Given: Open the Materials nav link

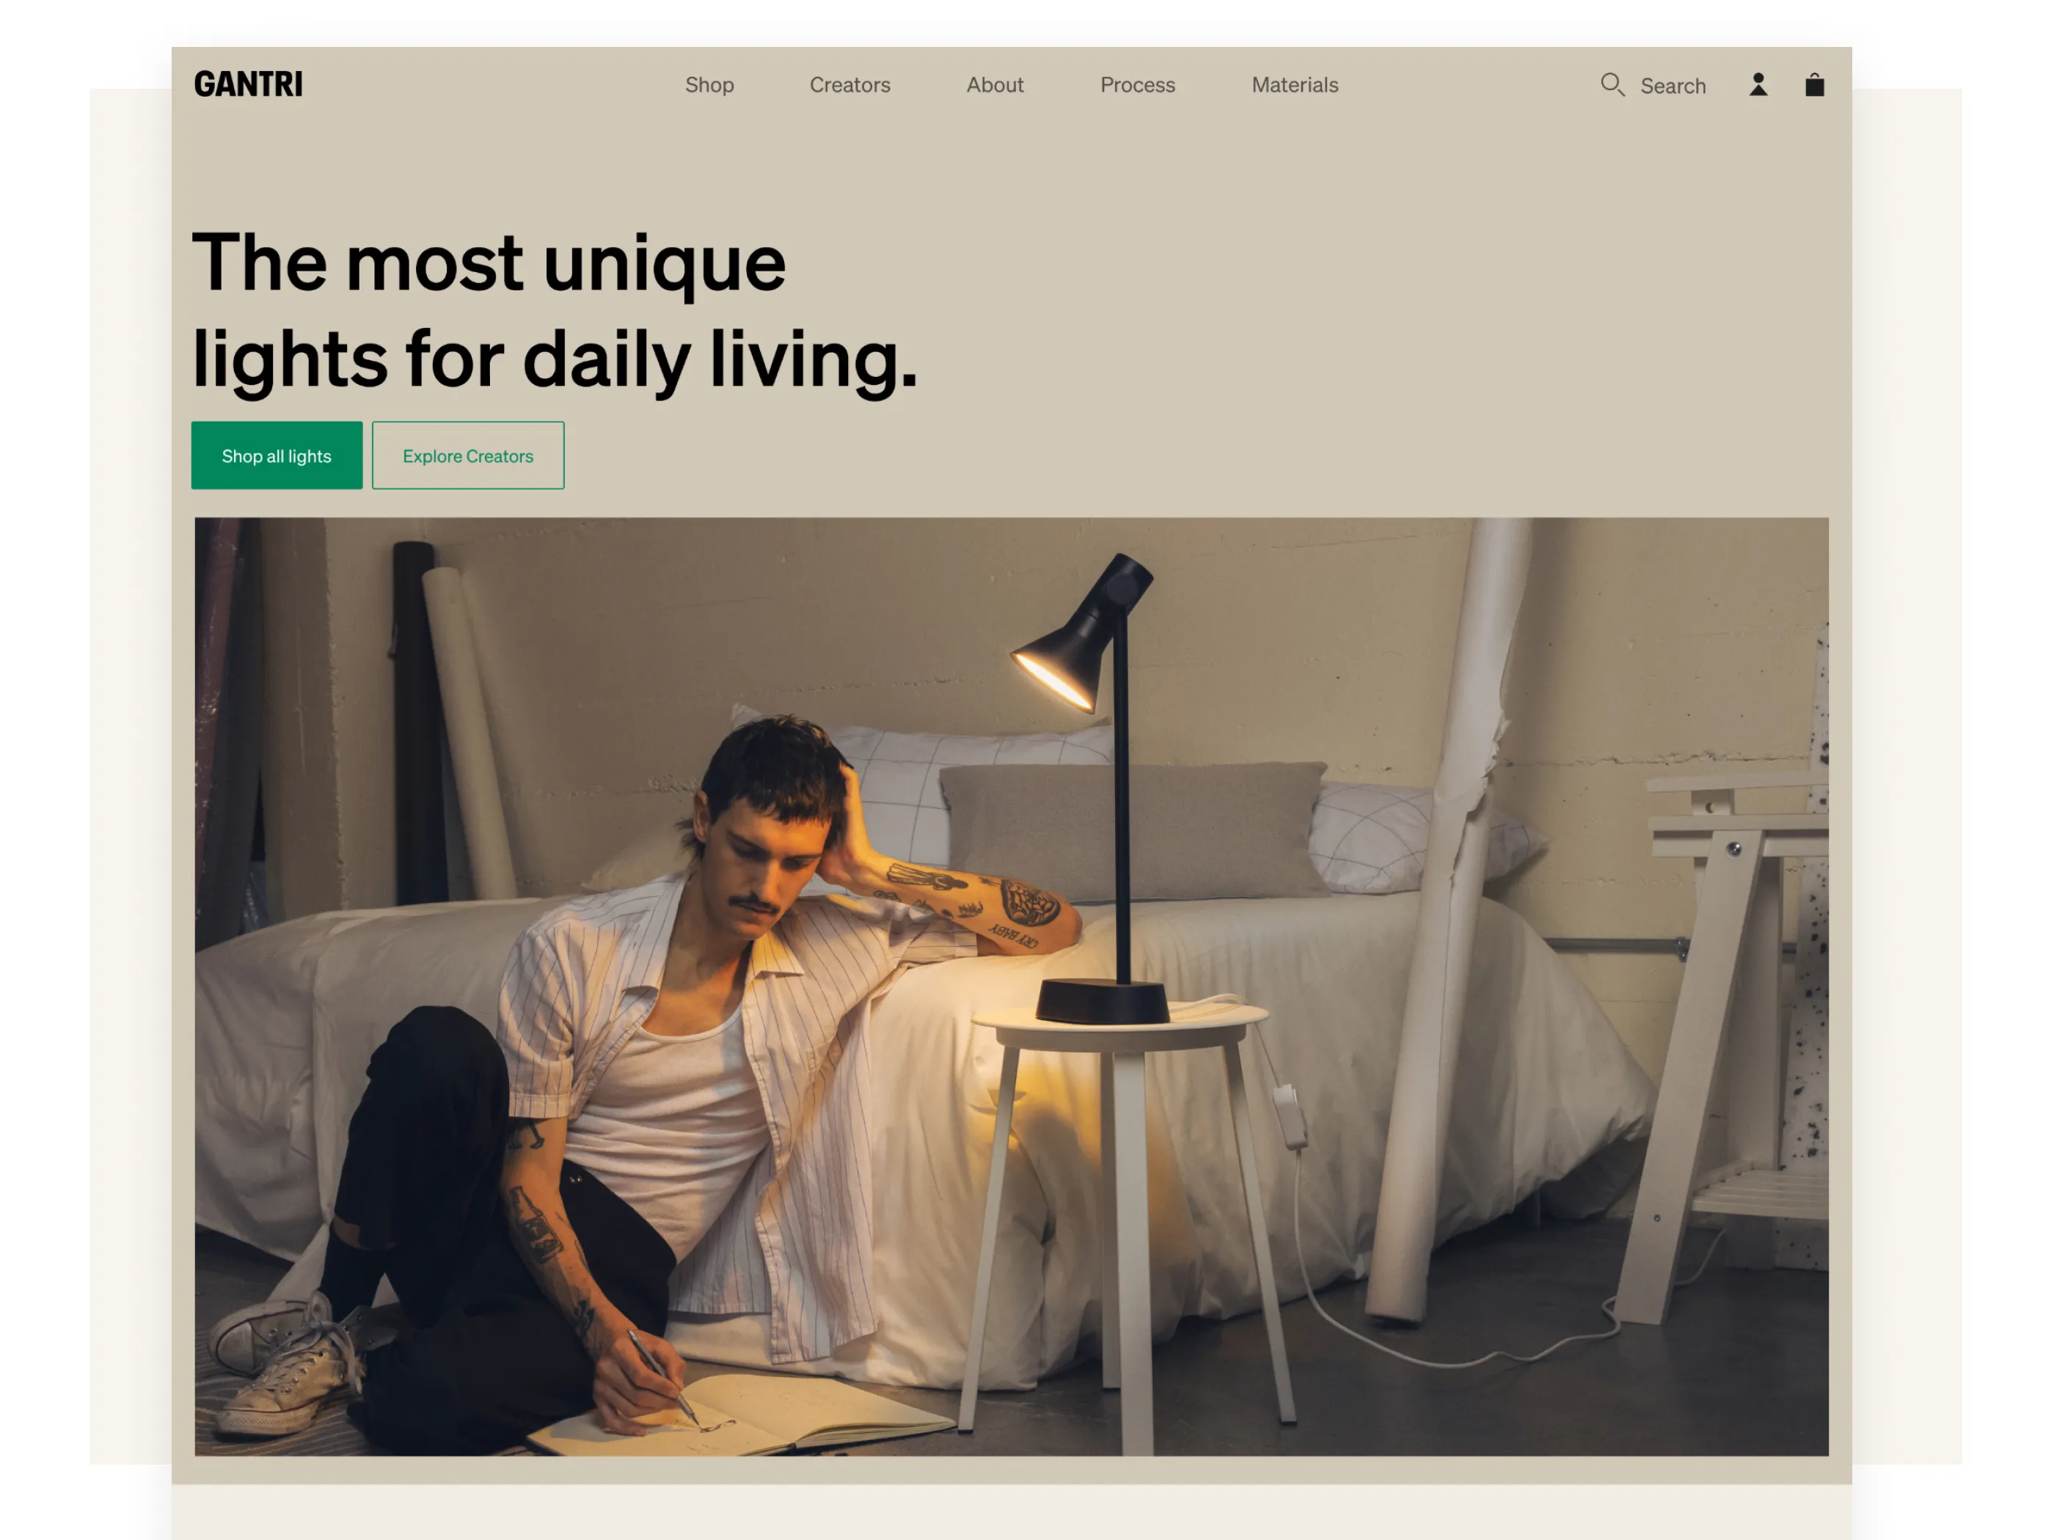Looking at the screenshot, I should click(x=1295, y=84).
